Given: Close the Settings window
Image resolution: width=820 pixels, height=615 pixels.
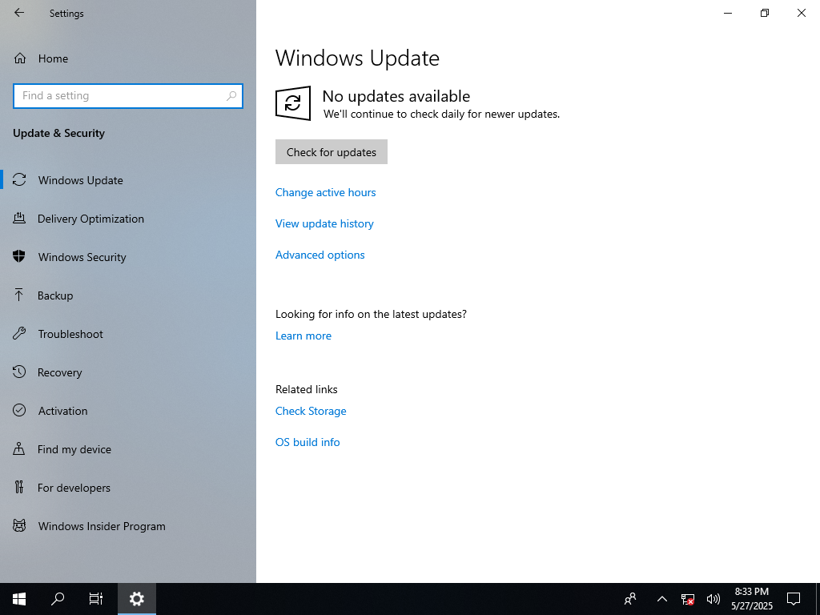Looking at the screenshot, I should pyautogui.click(x=801, y=13).
